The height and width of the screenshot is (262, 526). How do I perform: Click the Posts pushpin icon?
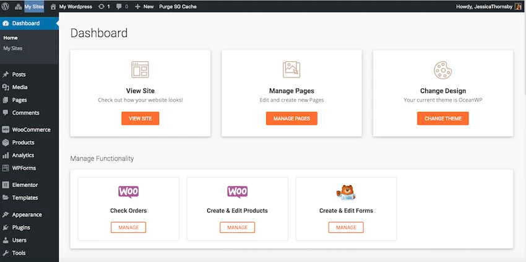point(6,74)
